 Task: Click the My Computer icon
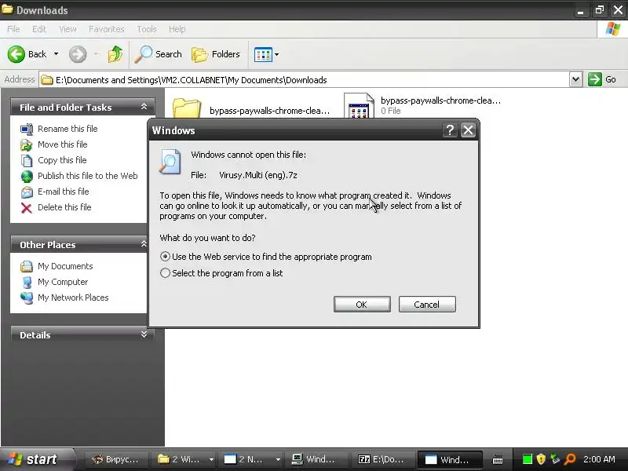pos(27,283)
